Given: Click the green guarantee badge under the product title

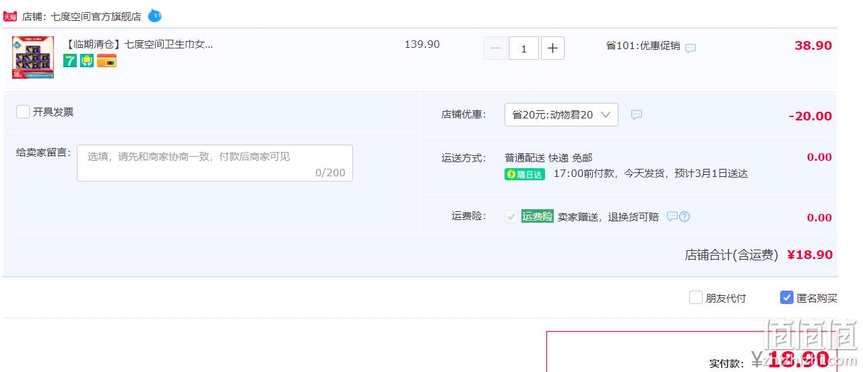Looking at the screenshot, I should [87, 61].
